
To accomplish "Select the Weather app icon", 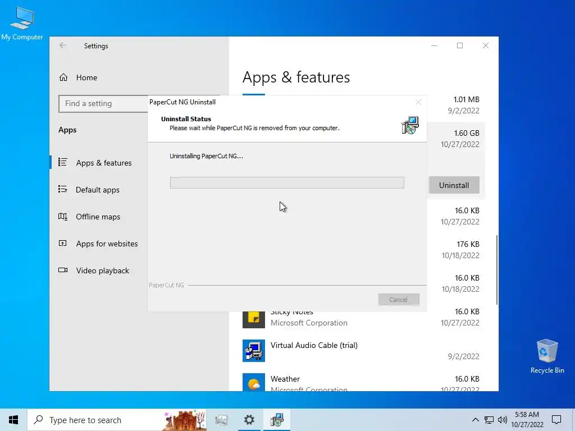I will pyautogui.click(x=253, y=382).
